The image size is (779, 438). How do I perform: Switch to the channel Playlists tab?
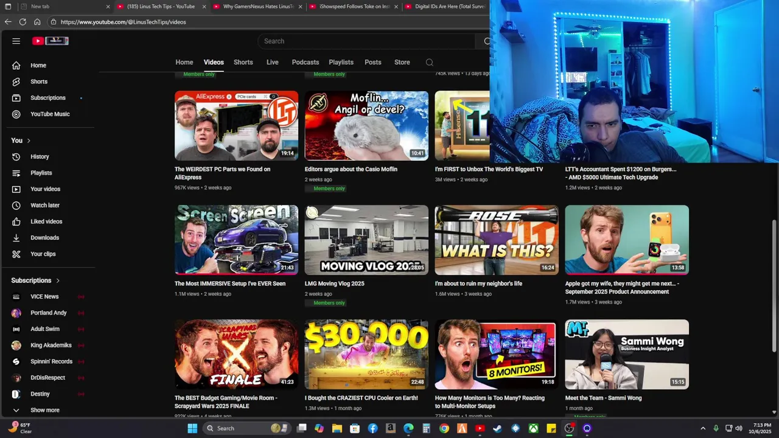[x=341, y=62]
